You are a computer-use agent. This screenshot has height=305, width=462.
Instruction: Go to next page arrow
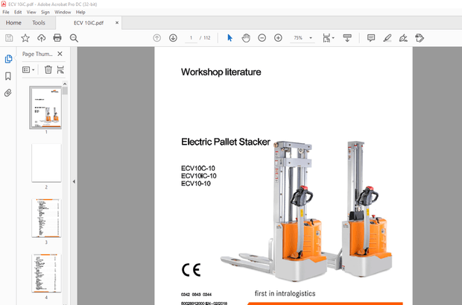(x=173, y=38)
